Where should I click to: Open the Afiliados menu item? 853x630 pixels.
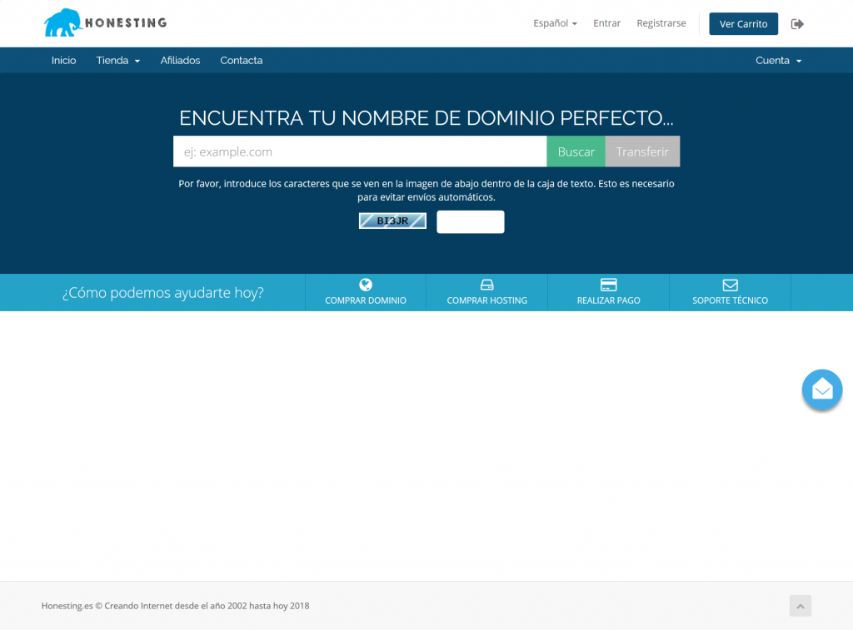pyautogui.click(x=180, y=61)
